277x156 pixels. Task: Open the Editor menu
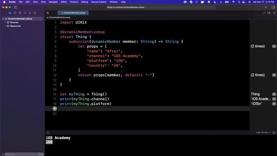64,2
